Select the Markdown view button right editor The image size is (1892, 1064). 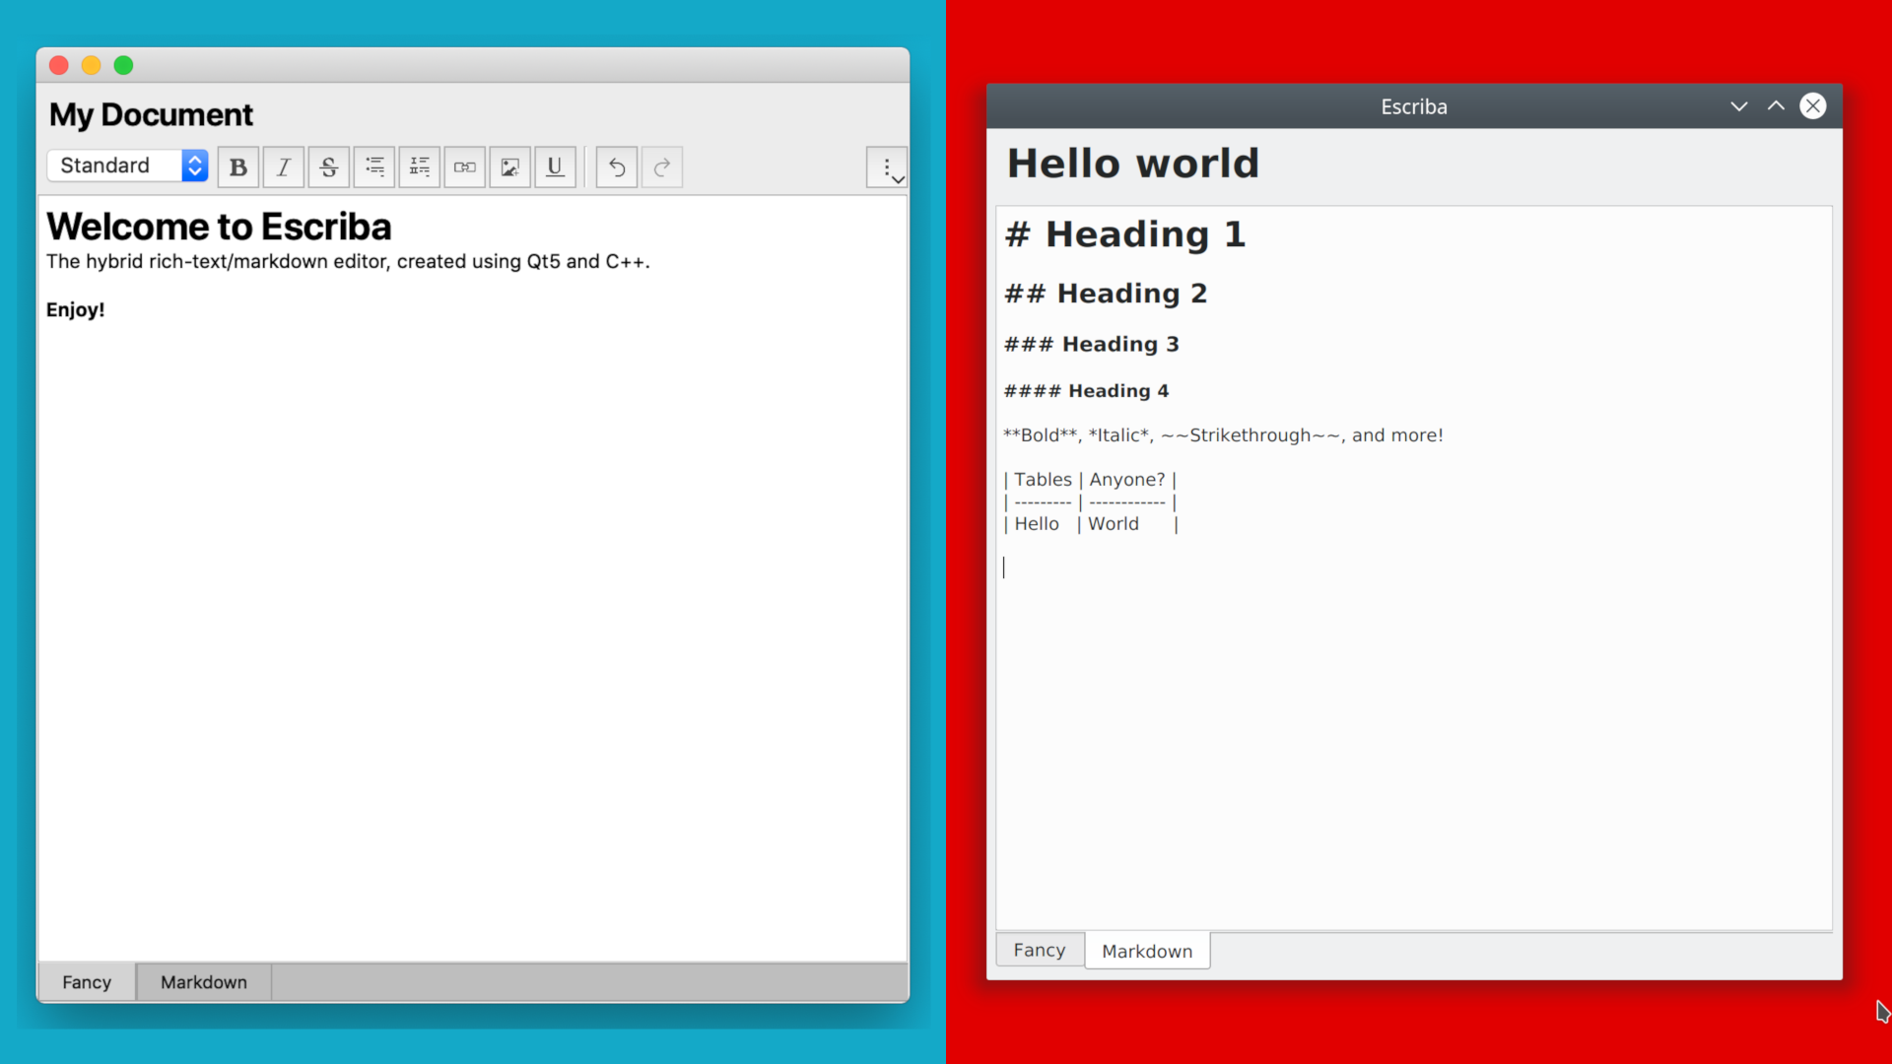[x=1146, y=950]
